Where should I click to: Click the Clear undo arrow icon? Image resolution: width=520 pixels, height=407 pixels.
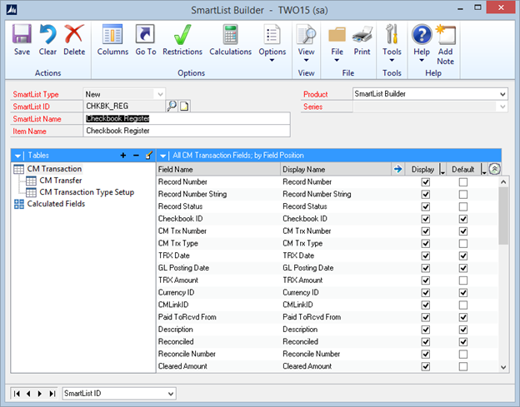pos(47,34)
